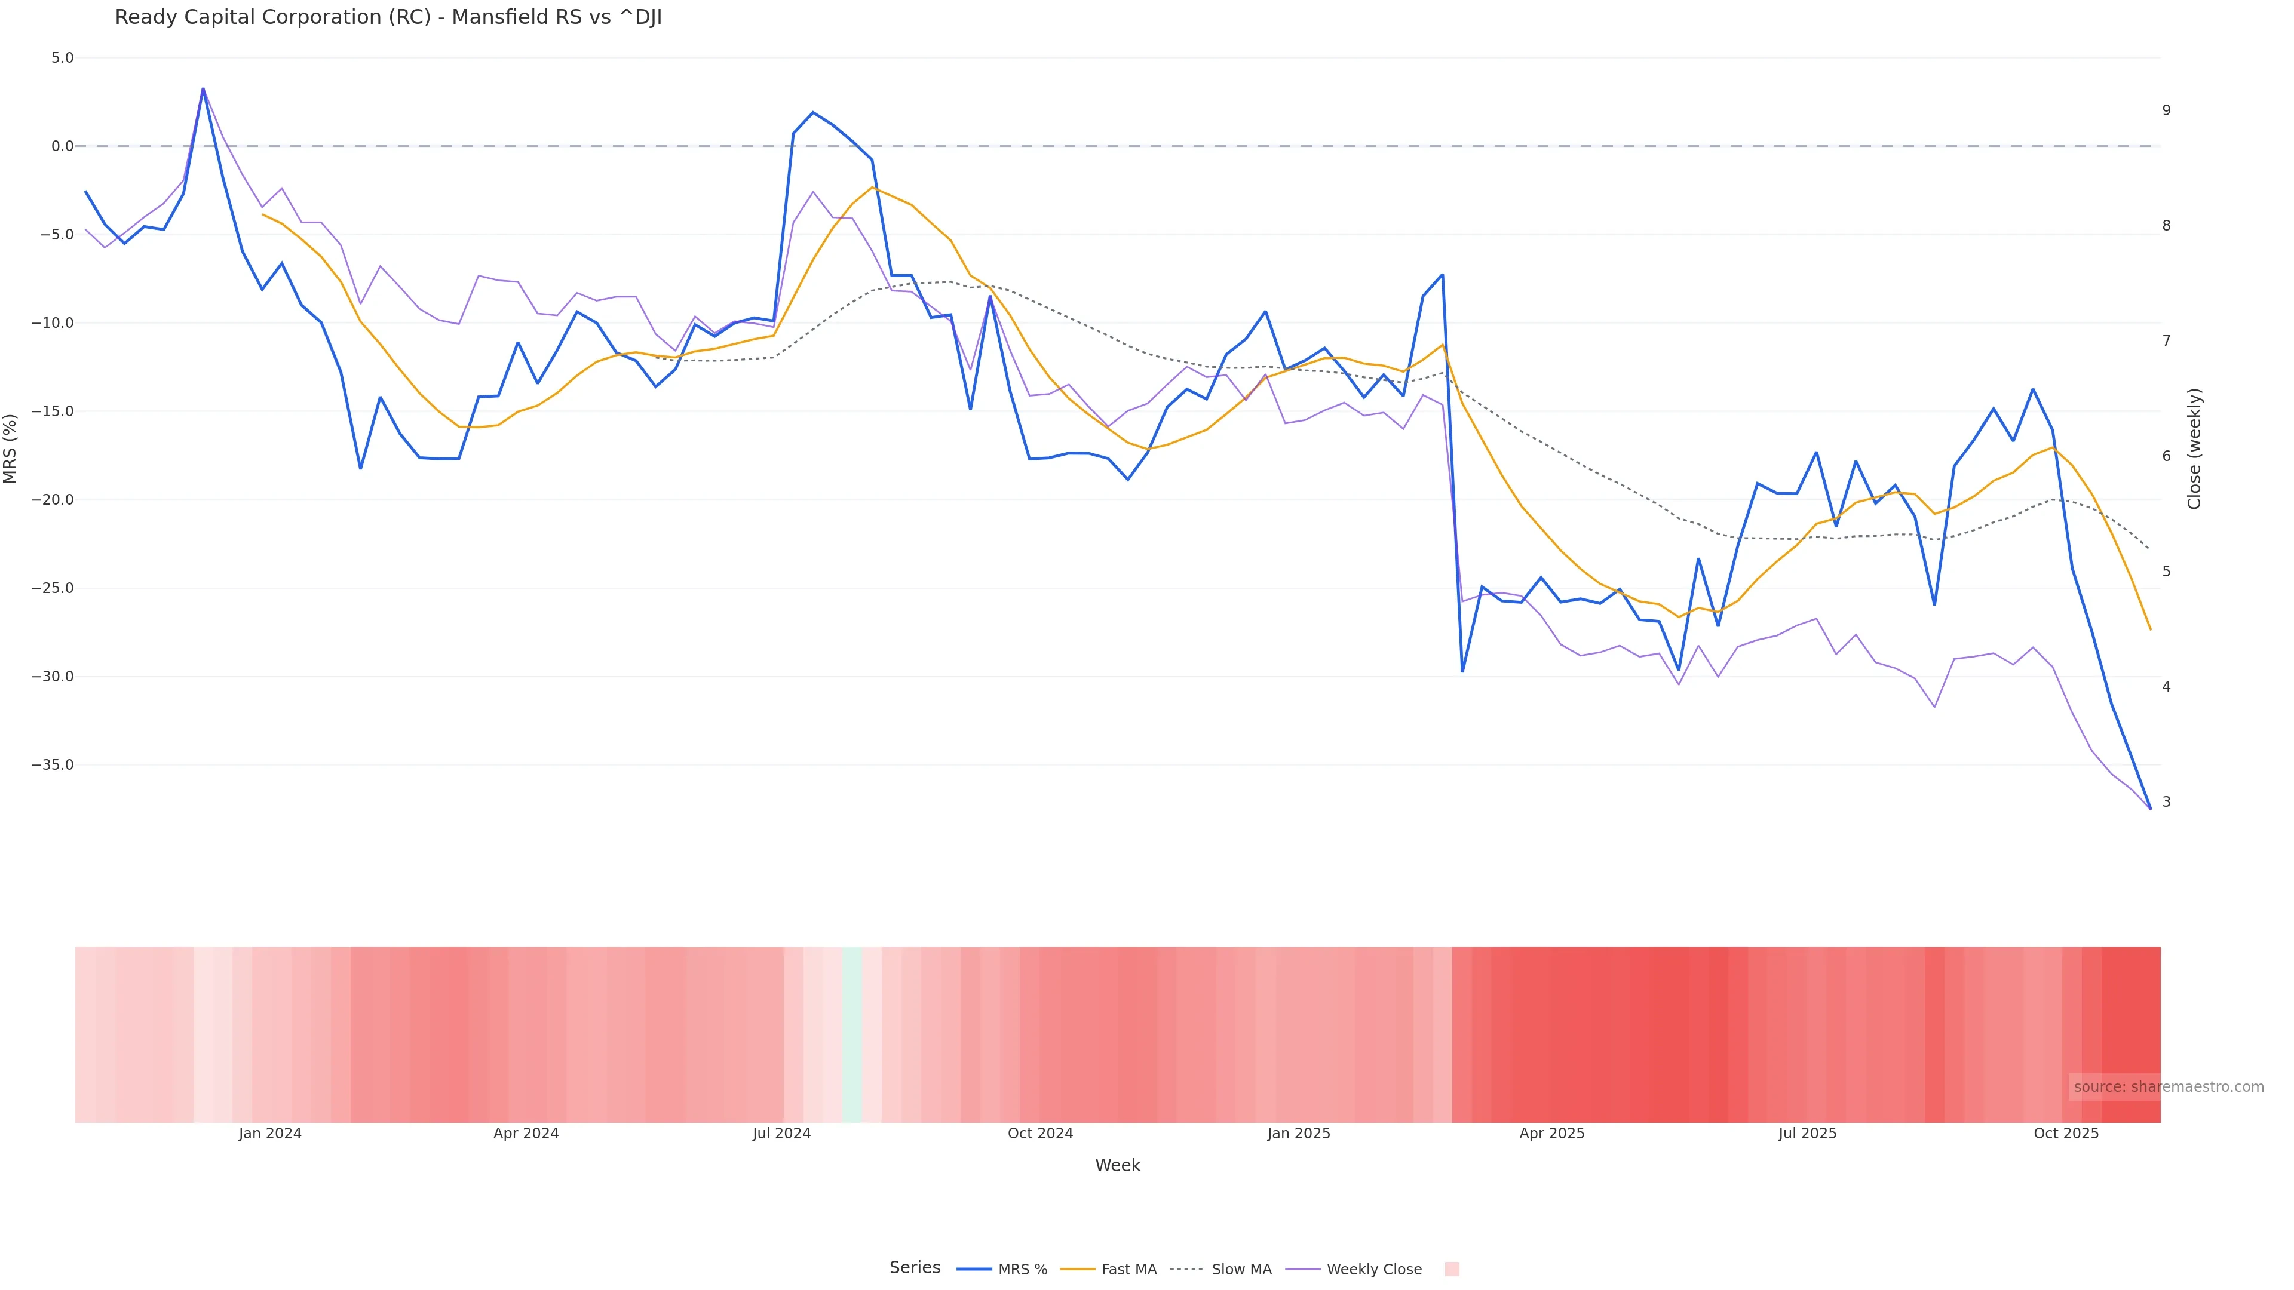Click the pink legend swatch
2294x1290 pixels.
(x=1452, y=1270)
